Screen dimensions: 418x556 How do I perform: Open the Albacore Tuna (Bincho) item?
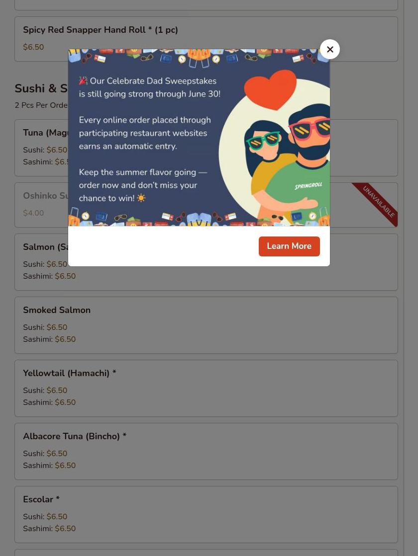click(206, 451)
